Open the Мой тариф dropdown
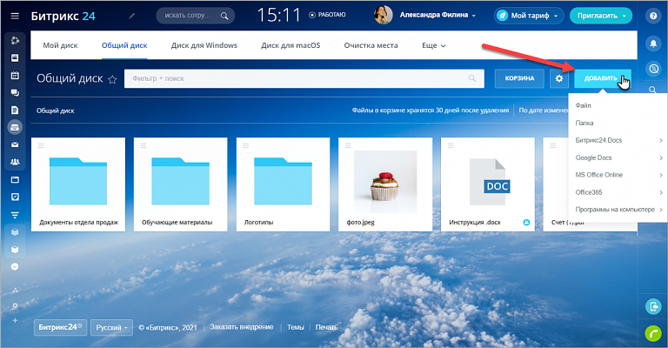The height and width of the screenshot is (348, 668). tap(529, 16)
